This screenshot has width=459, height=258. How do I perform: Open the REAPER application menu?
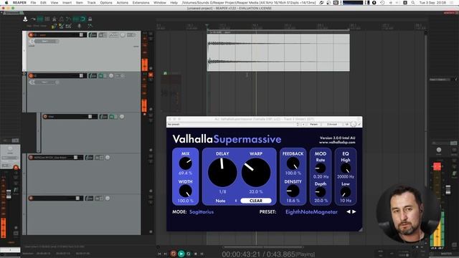pos(19,2)
